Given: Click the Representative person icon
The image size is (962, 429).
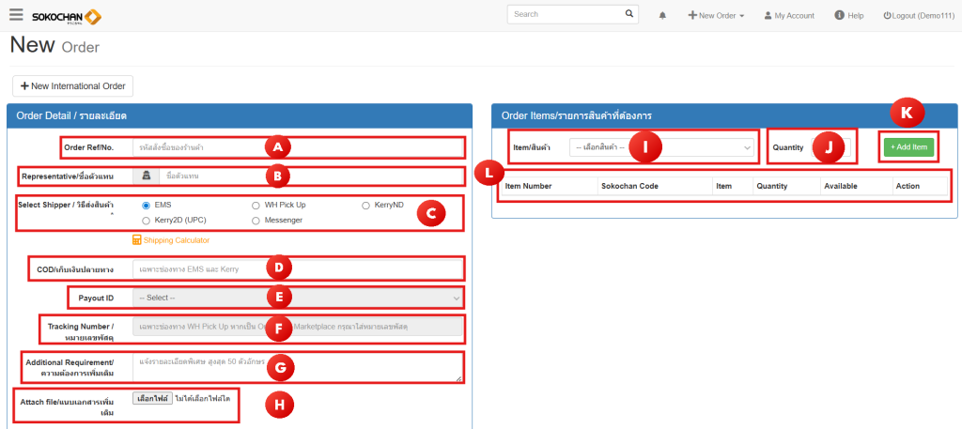Looking at the screenshot, I should (x=146, y=176).
